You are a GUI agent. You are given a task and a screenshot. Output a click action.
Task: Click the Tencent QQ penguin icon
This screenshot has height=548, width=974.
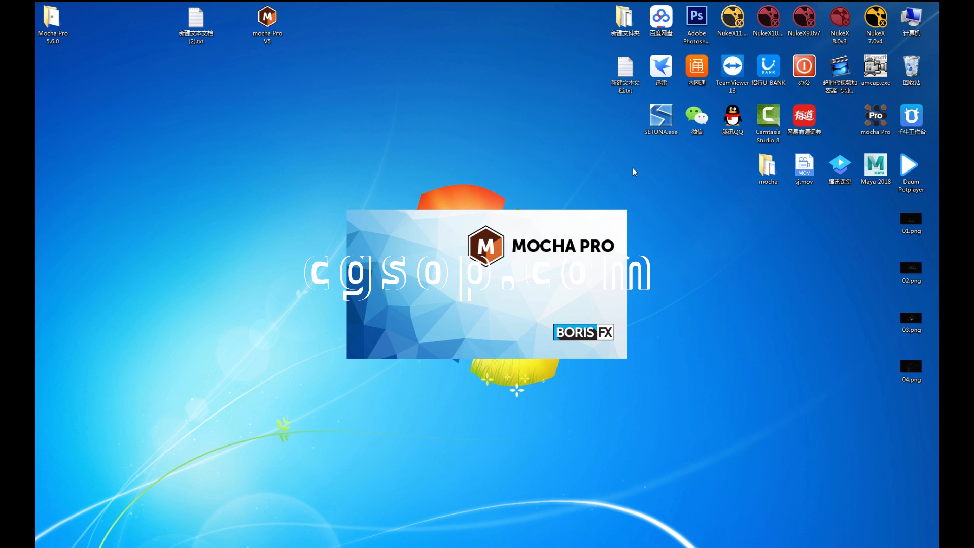[x=732, y=116]
